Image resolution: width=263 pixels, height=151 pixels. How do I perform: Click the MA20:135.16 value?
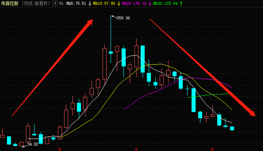(134, 3)
